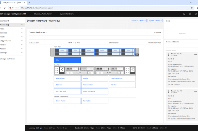
Task: Click the Bandwidth 2126 MBps status readout
Action: tap(84, 128)
